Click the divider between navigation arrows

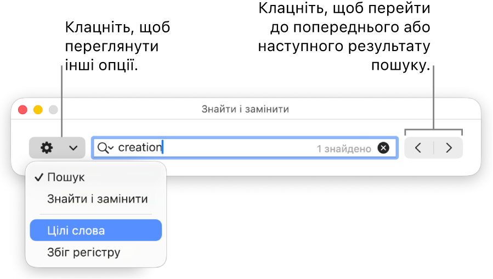click(434, 148)
